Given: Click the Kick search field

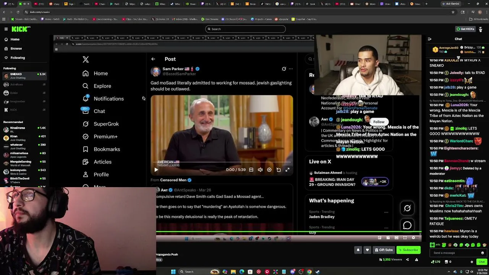Looking at the screenshot, I should click(245, 29).
